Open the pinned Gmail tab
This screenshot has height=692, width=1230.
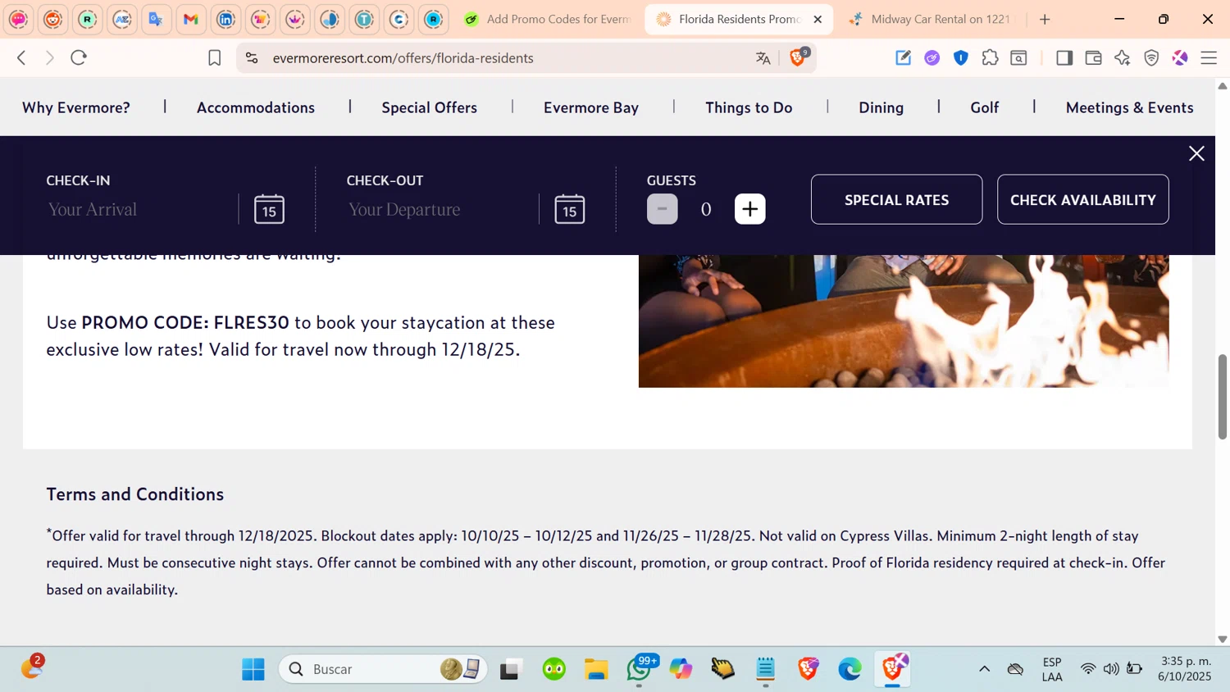coord(191,19)
